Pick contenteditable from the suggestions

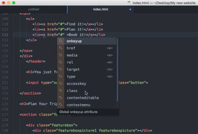pyautogui.click(x=82, y=98)
